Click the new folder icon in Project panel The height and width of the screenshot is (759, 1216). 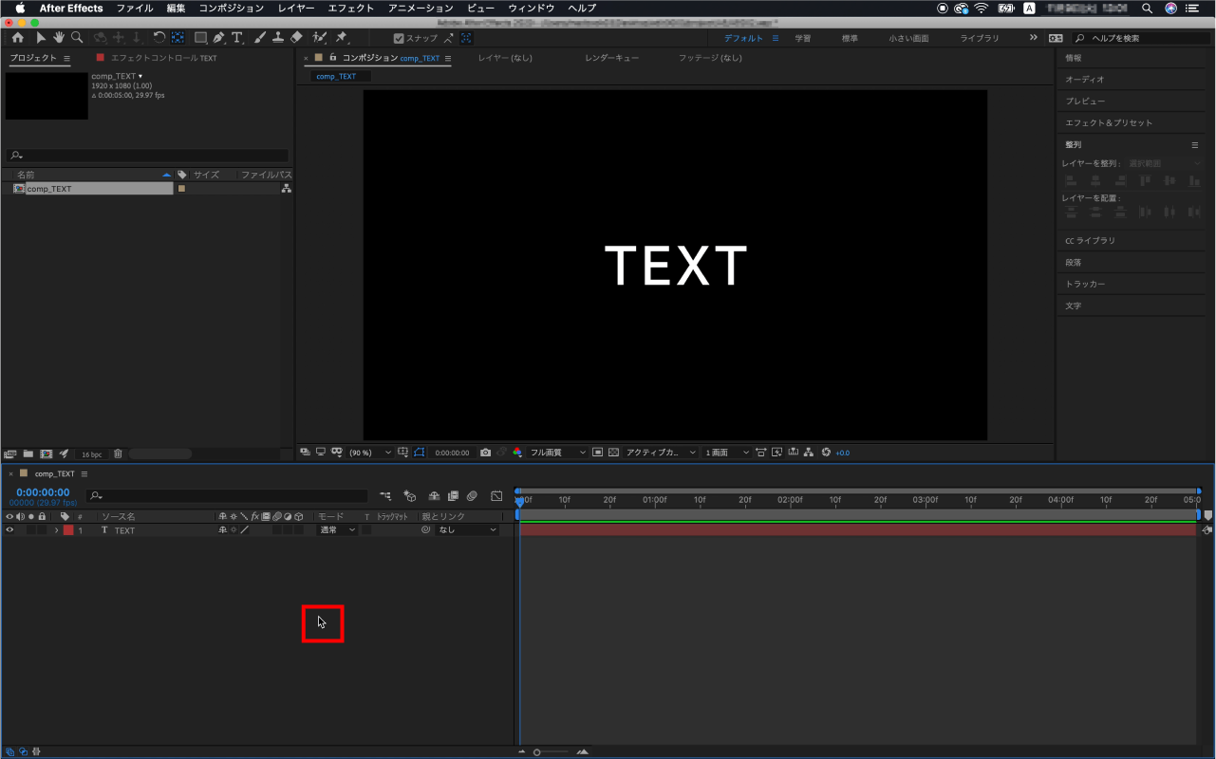[28, 454]
